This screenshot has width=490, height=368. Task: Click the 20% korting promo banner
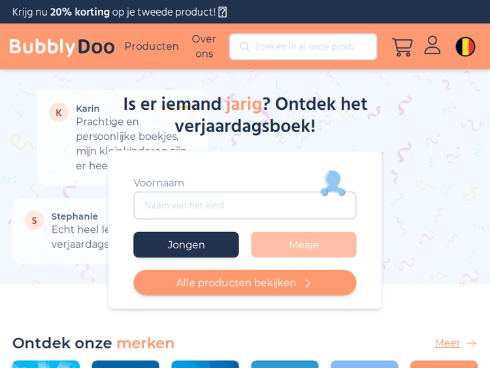click(119, 12)
